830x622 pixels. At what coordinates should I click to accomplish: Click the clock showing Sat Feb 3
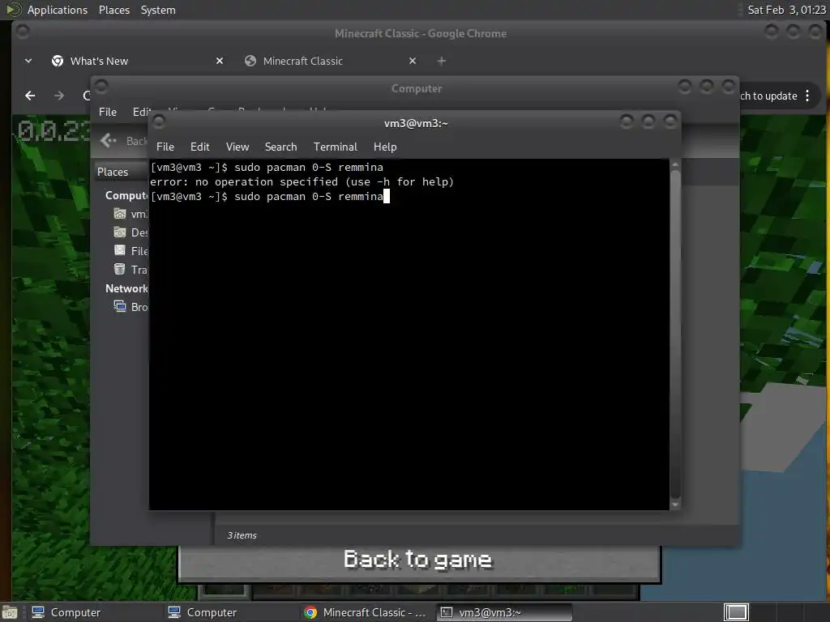[786, 10]
